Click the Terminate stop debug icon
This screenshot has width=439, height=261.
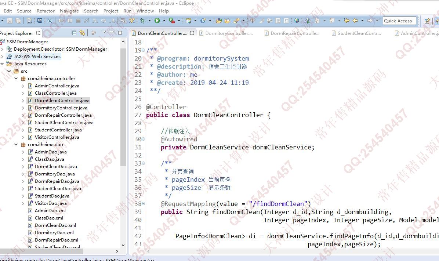79,21
